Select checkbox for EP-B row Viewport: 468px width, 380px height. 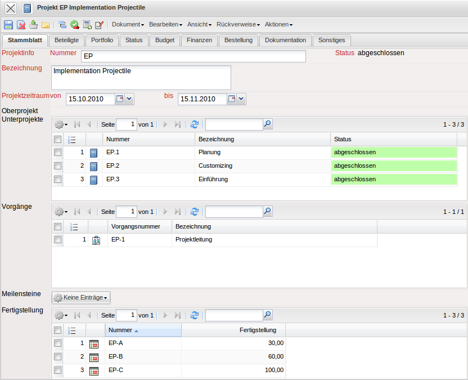[x=57, y=357]
